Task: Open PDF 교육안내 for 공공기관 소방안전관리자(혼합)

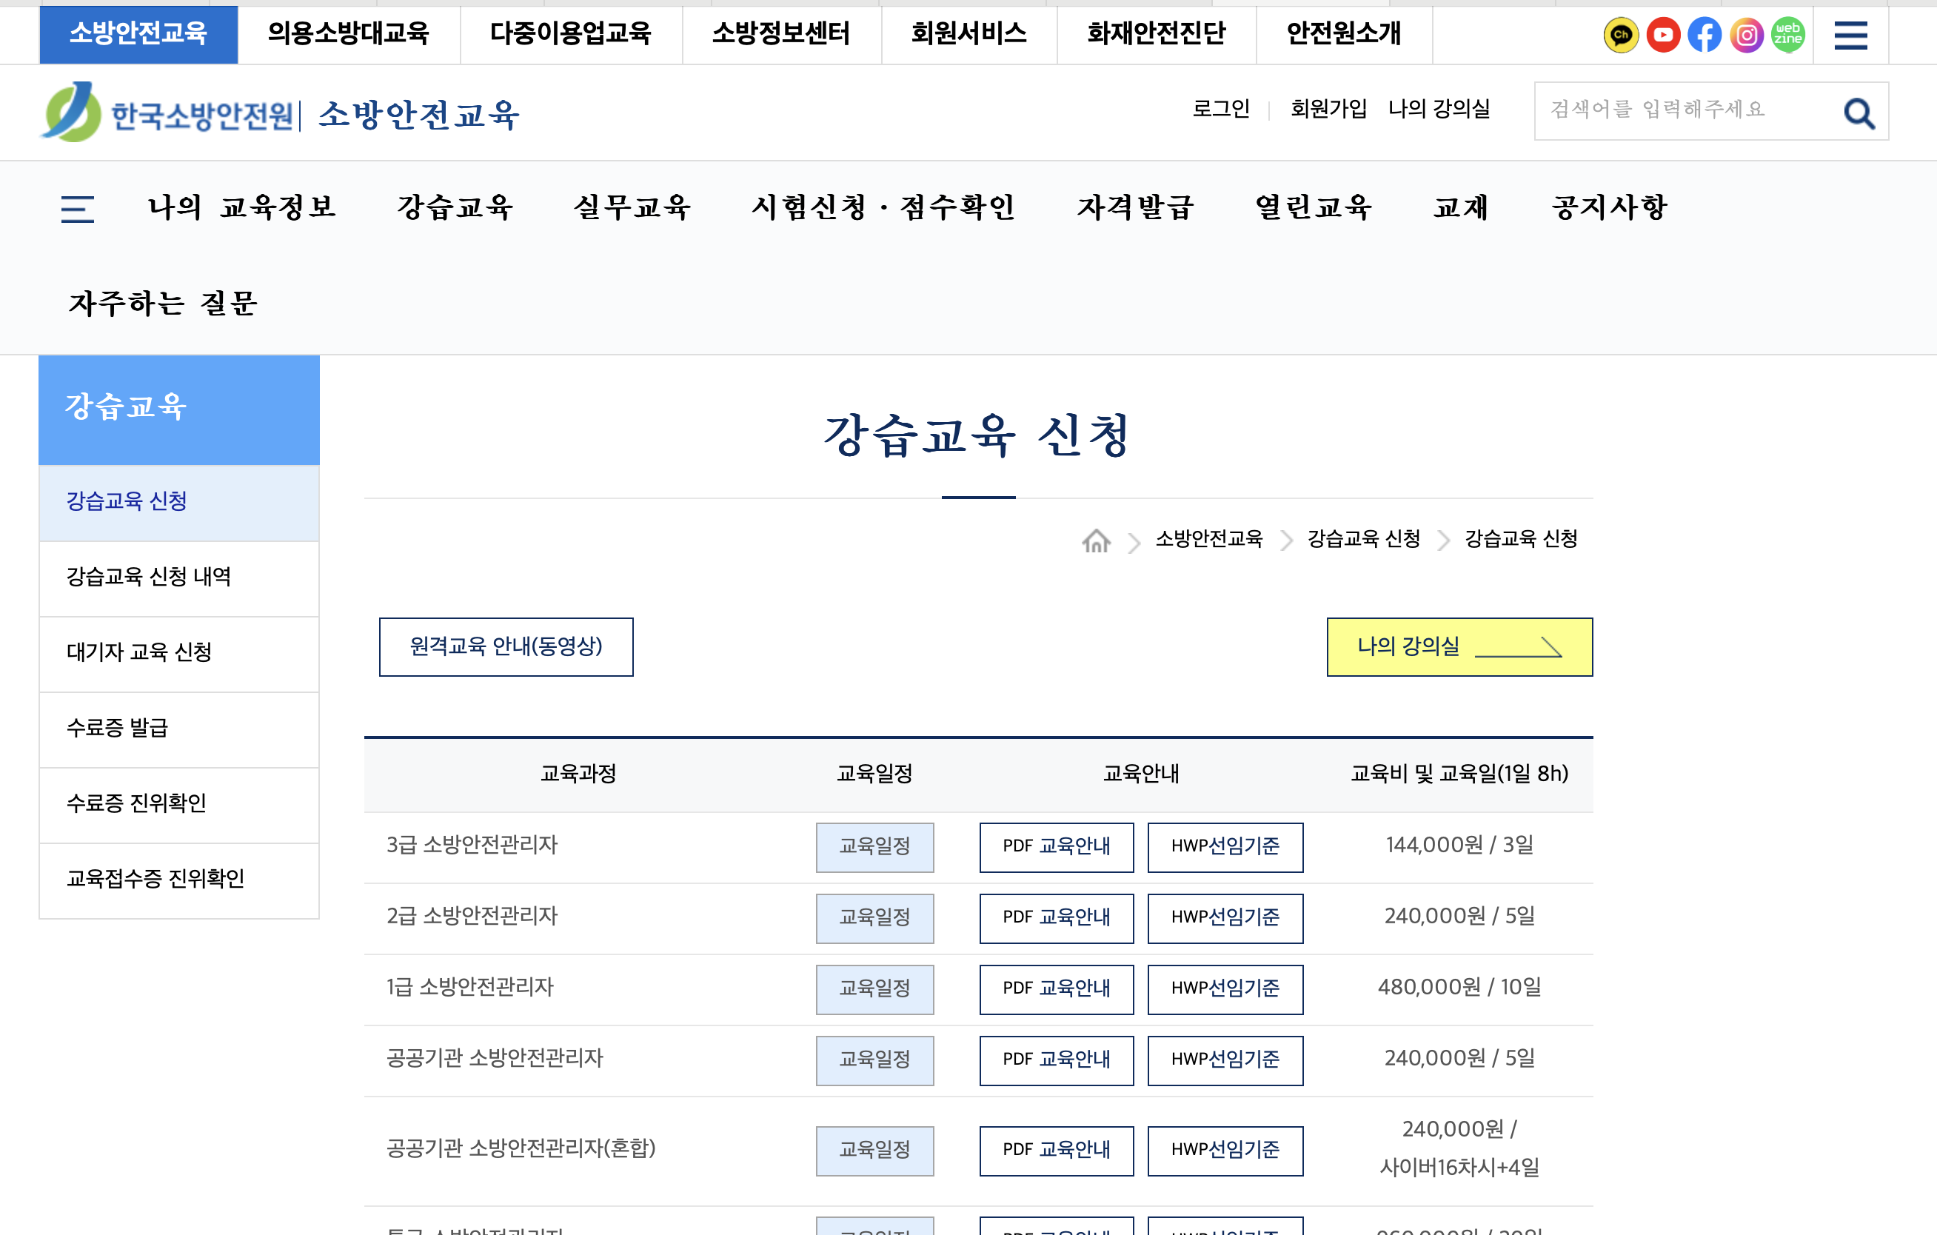Action: (x=1056, y=1151)
